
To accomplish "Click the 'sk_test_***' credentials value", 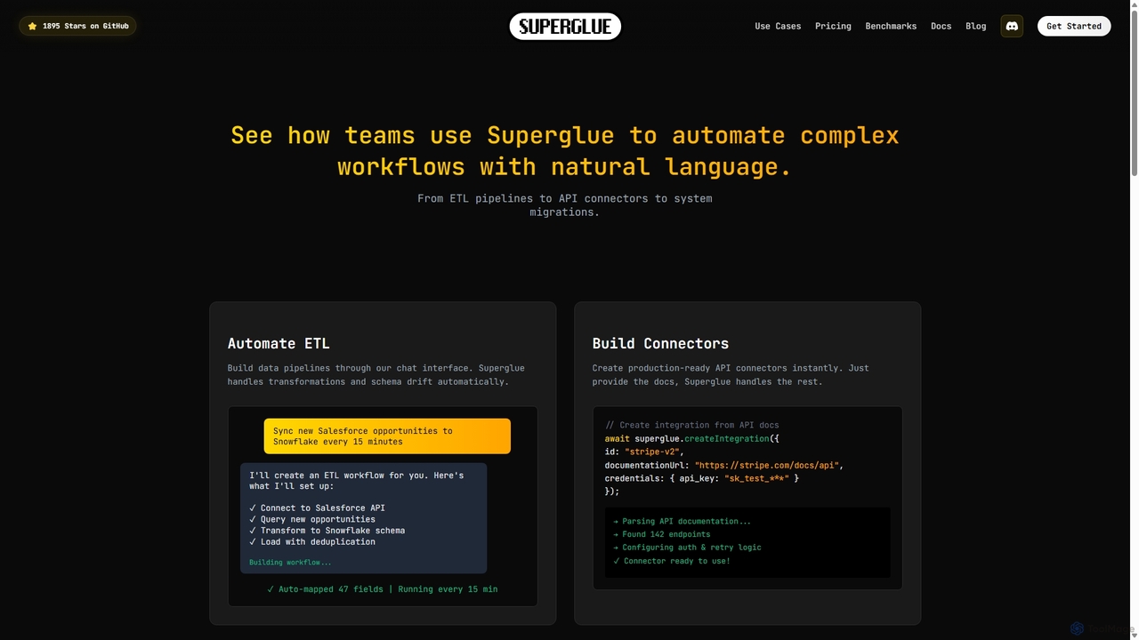I will [757, 478].
